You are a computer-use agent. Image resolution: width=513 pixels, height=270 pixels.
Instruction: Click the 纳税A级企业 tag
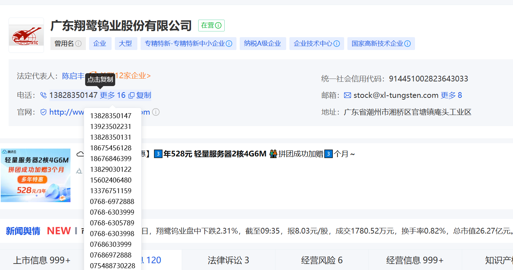[x=263, y=44]
